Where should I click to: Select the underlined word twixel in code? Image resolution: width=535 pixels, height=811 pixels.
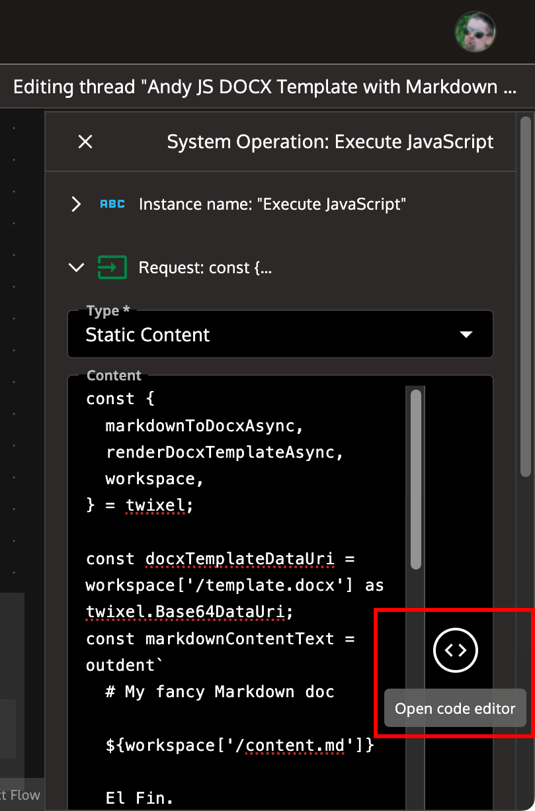(157, 505)
